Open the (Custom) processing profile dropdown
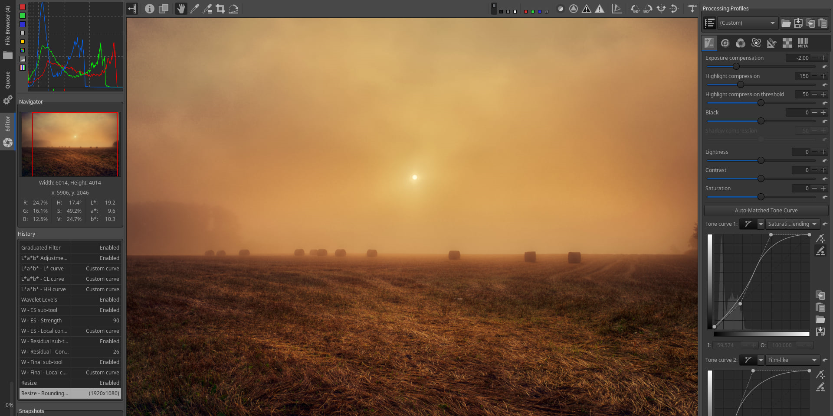 (747, 23)
